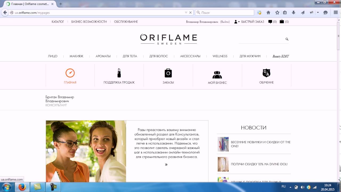Expand the URL history dropdown arrow

point(186,13)
